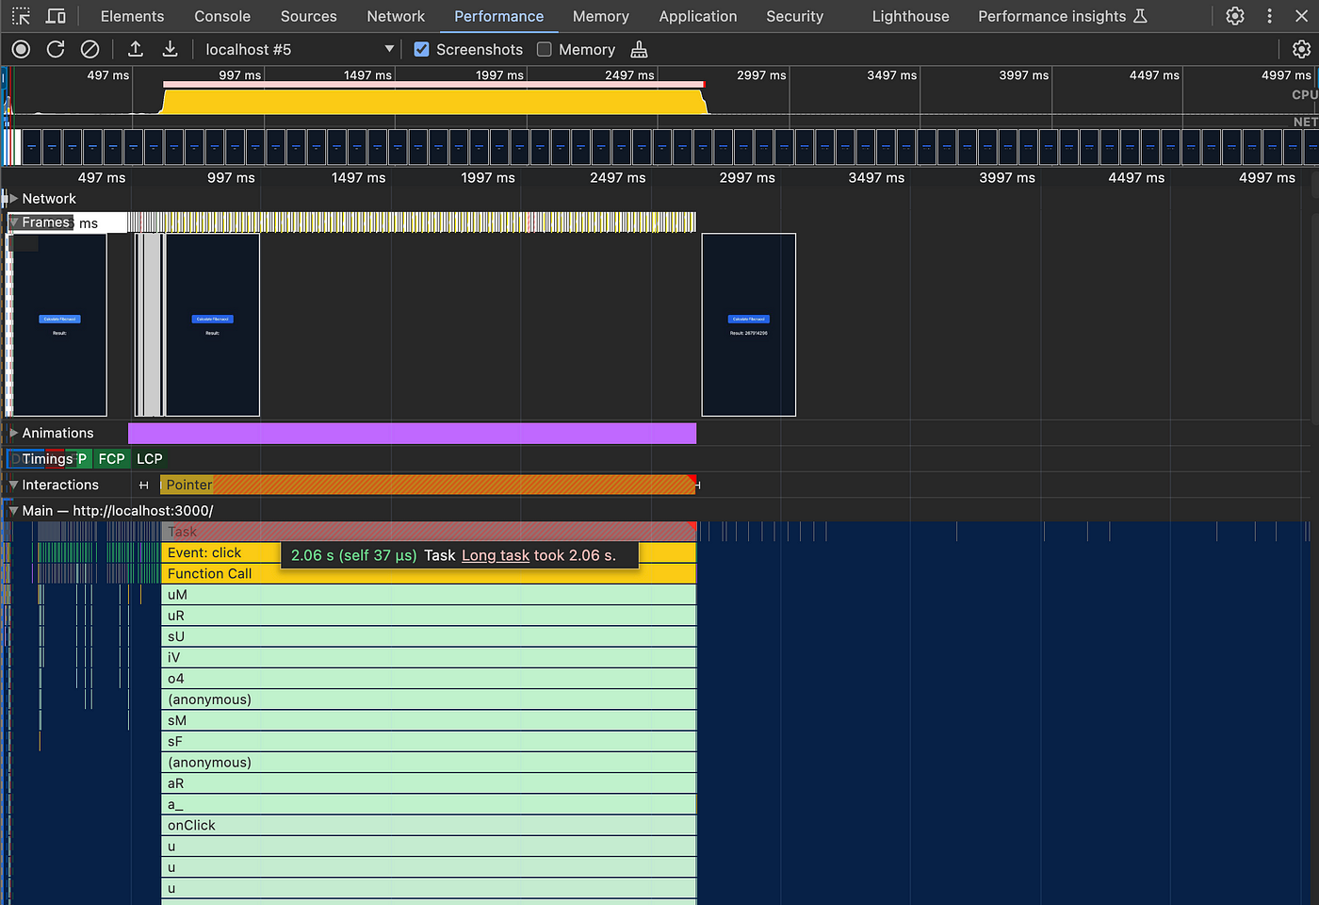1319x905 pixels.
Task: Select the onClick function entry
Action: [429, 825]
